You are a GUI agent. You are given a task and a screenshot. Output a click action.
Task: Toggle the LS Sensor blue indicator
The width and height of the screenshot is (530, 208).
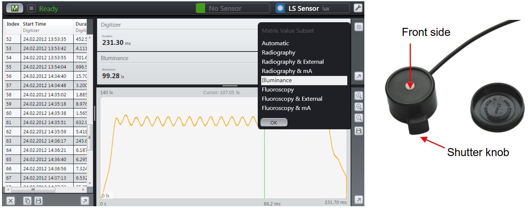pos(280,8)
